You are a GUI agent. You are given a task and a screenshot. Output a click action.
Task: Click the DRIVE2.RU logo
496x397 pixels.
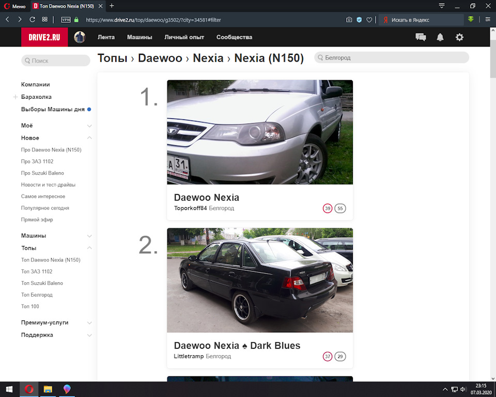point(44,37)
